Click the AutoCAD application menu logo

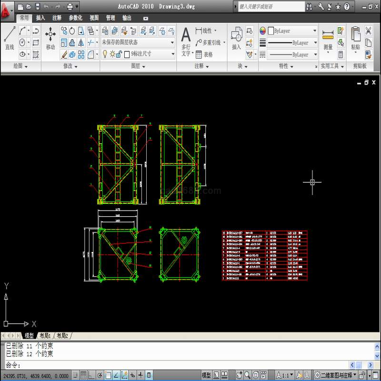click(7, 10)
